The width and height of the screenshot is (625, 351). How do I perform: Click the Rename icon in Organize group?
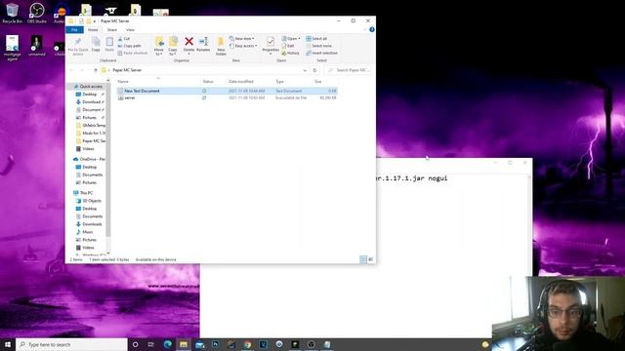[x=203, y=44]
